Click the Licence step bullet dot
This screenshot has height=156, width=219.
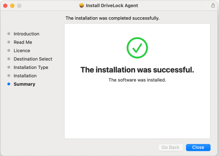tap(9, 51)
